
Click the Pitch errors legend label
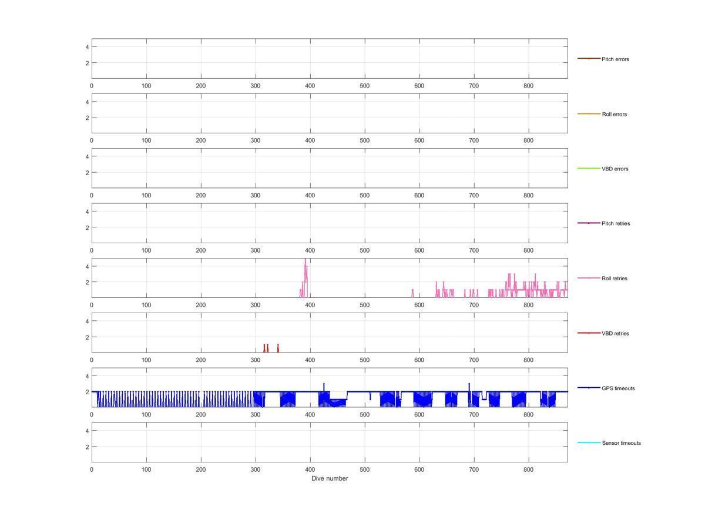(x=615, y=59)
